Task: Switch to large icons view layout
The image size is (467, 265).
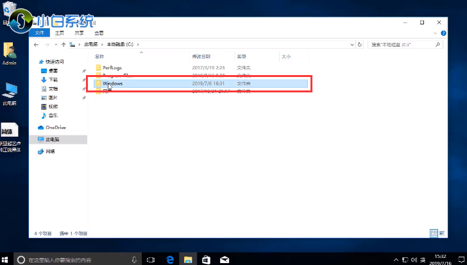Action: point(442,234)
